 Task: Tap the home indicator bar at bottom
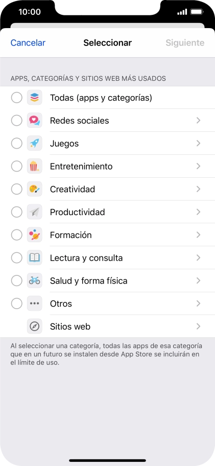click(107, 461)
